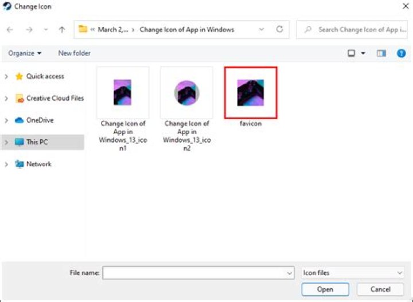Screen dimensions: 413x302
Task: Click the Forward navigation arrow
Action: (x=29, y=29)
